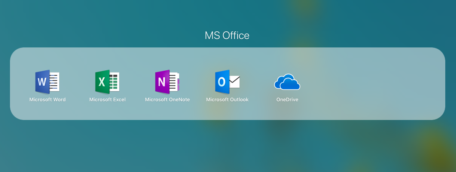Open the OneDrive cloud icon
The height and width of the screenshot is (172, 456).
pos(287,82)
